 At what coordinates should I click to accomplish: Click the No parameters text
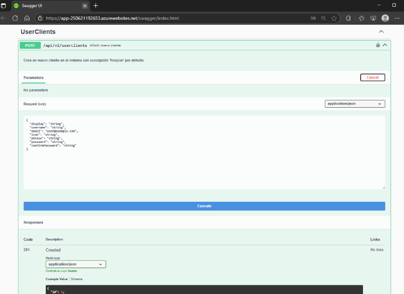coord(36,90)
